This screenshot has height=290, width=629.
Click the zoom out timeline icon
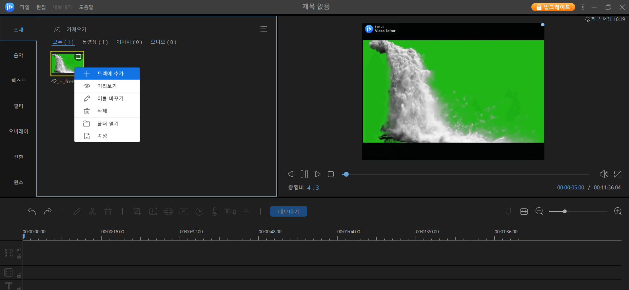coord(539,211)
